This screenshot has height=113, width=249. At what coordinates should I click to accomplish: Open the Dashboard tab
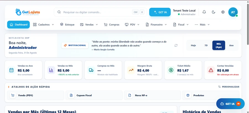point(19,25)
